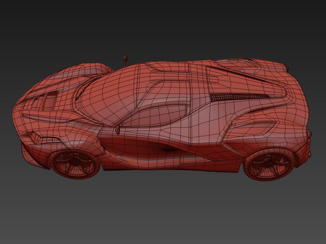Select the front wheel of the car model
The width and height of the screenshot is (326, 244).
(x=75, y=164)
